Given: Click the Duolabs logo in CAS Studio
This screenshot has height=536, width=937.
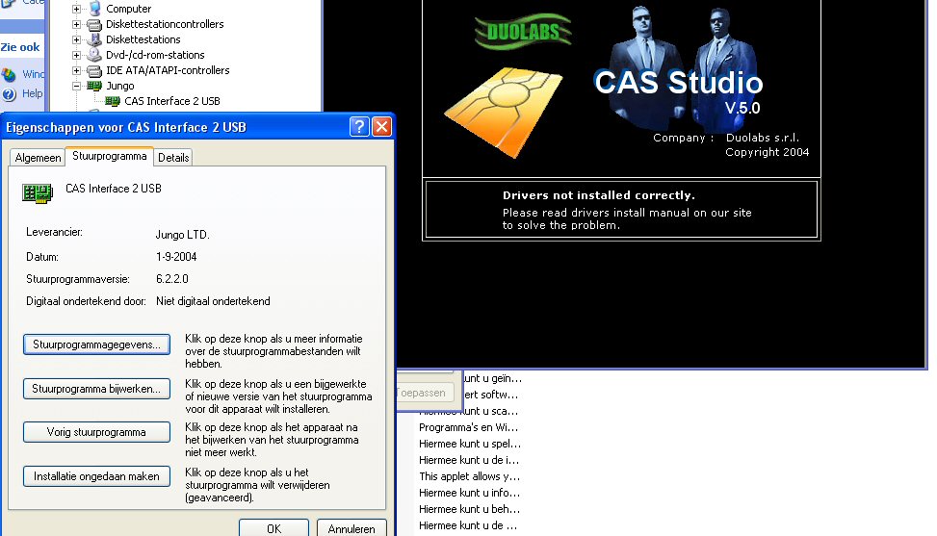Looking at the screenshot, I should pos(523,32).
